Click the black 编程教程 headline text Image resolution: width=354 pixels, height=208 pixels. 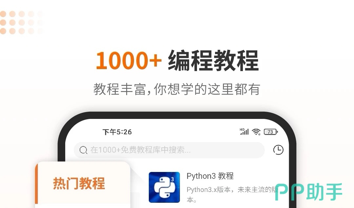tap(213, 61)
